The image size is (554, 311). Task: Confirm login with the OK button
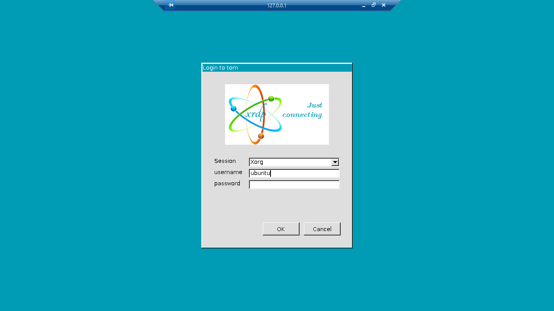[x=281, y=229]
